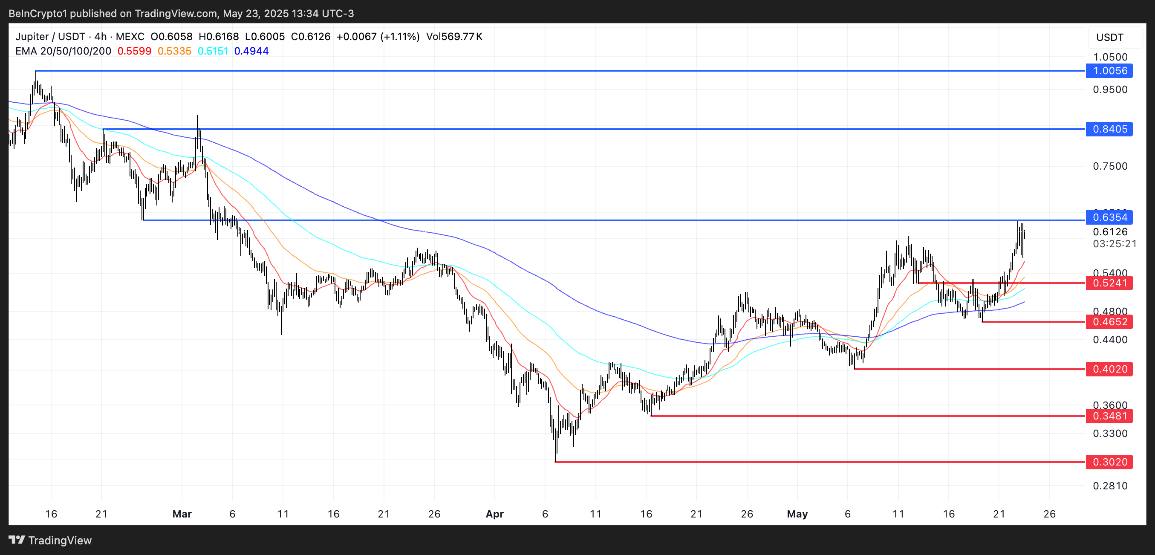Select the blue 0.6354 resistance label

(1109, 218)
